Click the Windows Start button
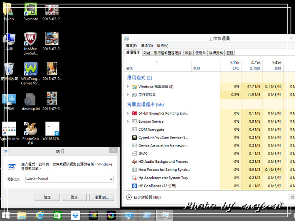This screenshot has height=221, width=295. 6,215
